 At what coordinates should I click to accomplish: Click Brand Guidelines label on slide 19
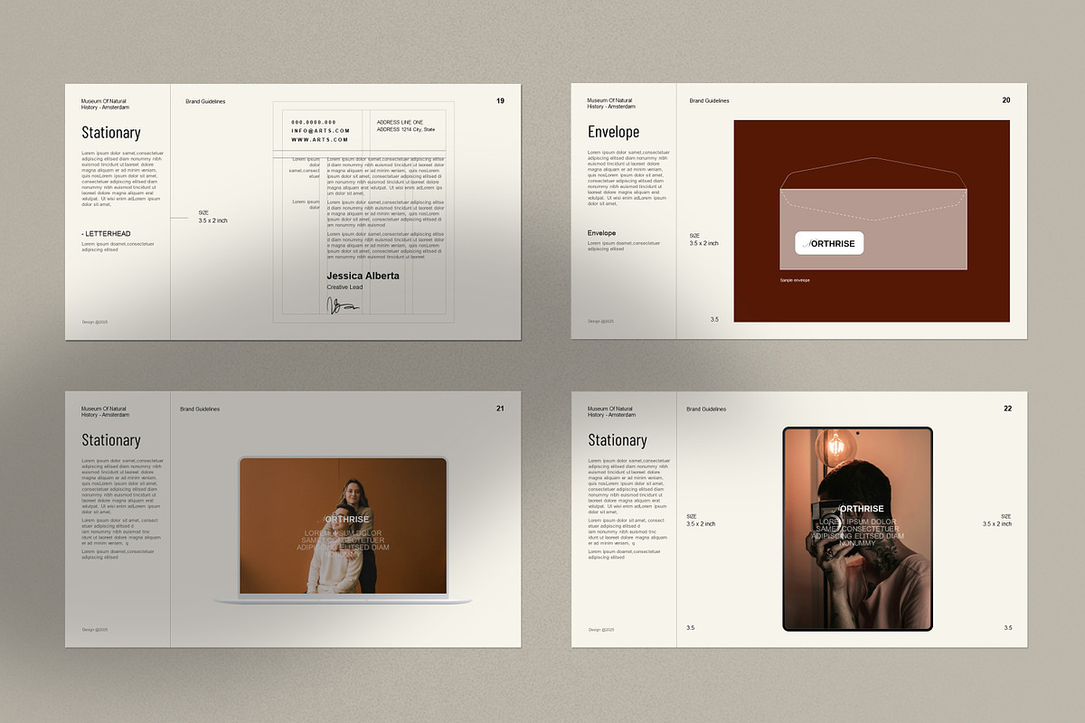click(x=205, y=101)
